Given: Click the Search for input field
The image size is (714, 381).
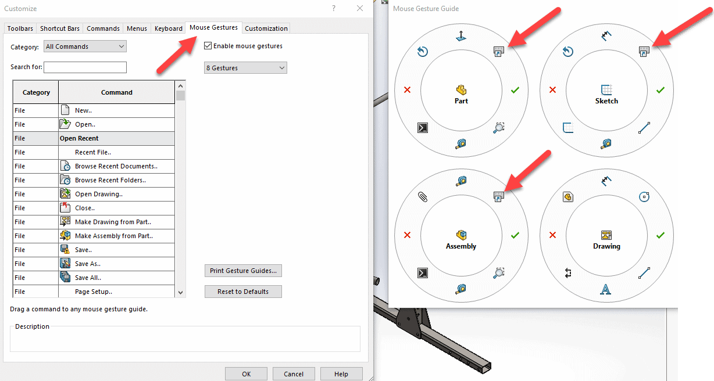Looking at the screenshot, I should (x=85, y=67).
